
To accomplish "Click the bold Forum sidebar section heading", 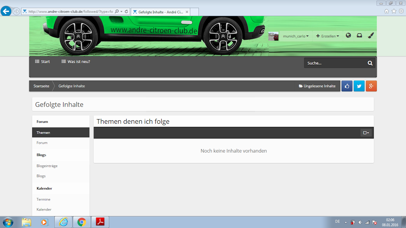I will click(42, 122).
